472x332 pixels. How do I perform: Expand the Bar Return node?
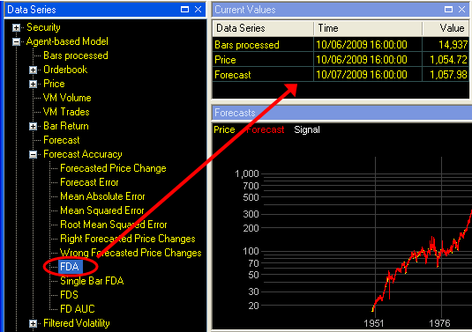click(34, 126)
